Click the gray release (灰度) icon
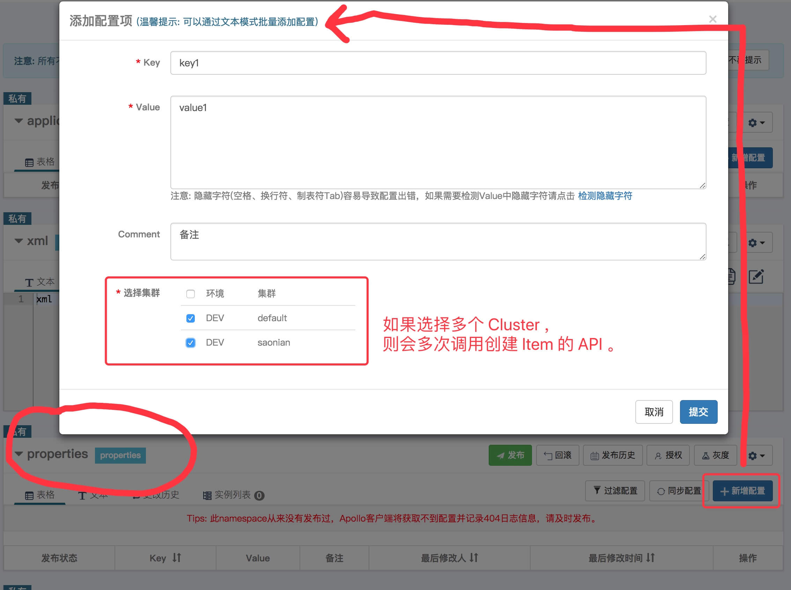 click(x=715, y=455)
